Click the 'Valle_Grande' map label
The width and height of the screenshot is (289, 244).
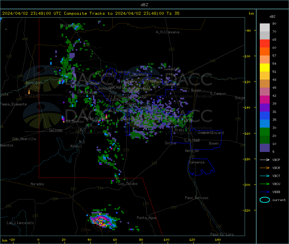95,118
